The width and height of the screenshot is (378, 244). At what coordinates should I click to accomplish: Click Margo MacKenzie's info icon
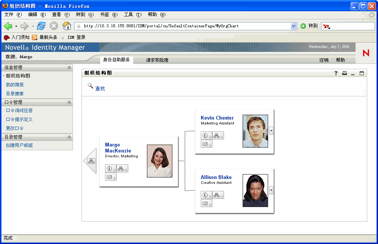(111, 169)
